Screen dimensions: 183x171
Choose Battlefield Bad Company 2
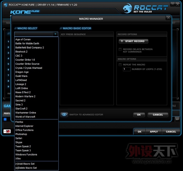tap(36, 48)
